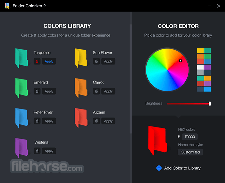The image size is (225, 183).
Task: Select the orange Carrot folder icon
Action: (81, 88)
